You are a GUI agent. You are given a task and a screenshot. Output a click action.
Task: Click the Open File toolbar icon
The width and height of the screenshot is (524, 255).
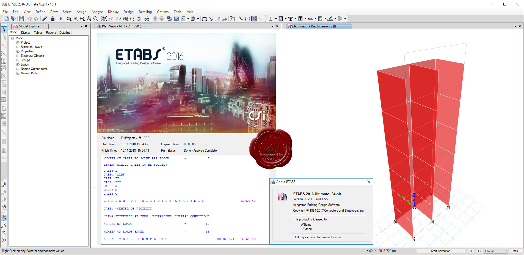click(x=13, y=19)
